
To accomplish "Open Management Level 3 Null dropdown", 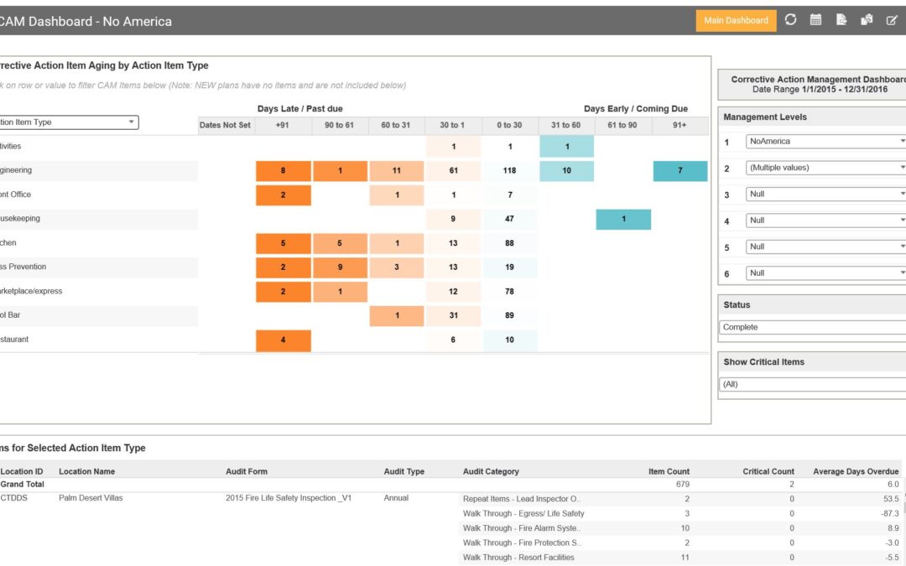I will pos(825,194).
